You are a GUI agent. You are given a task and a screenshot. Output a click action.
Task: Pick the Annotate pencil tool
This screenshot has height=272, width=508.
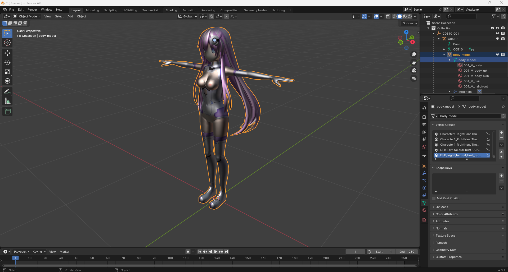pos(7,91)
